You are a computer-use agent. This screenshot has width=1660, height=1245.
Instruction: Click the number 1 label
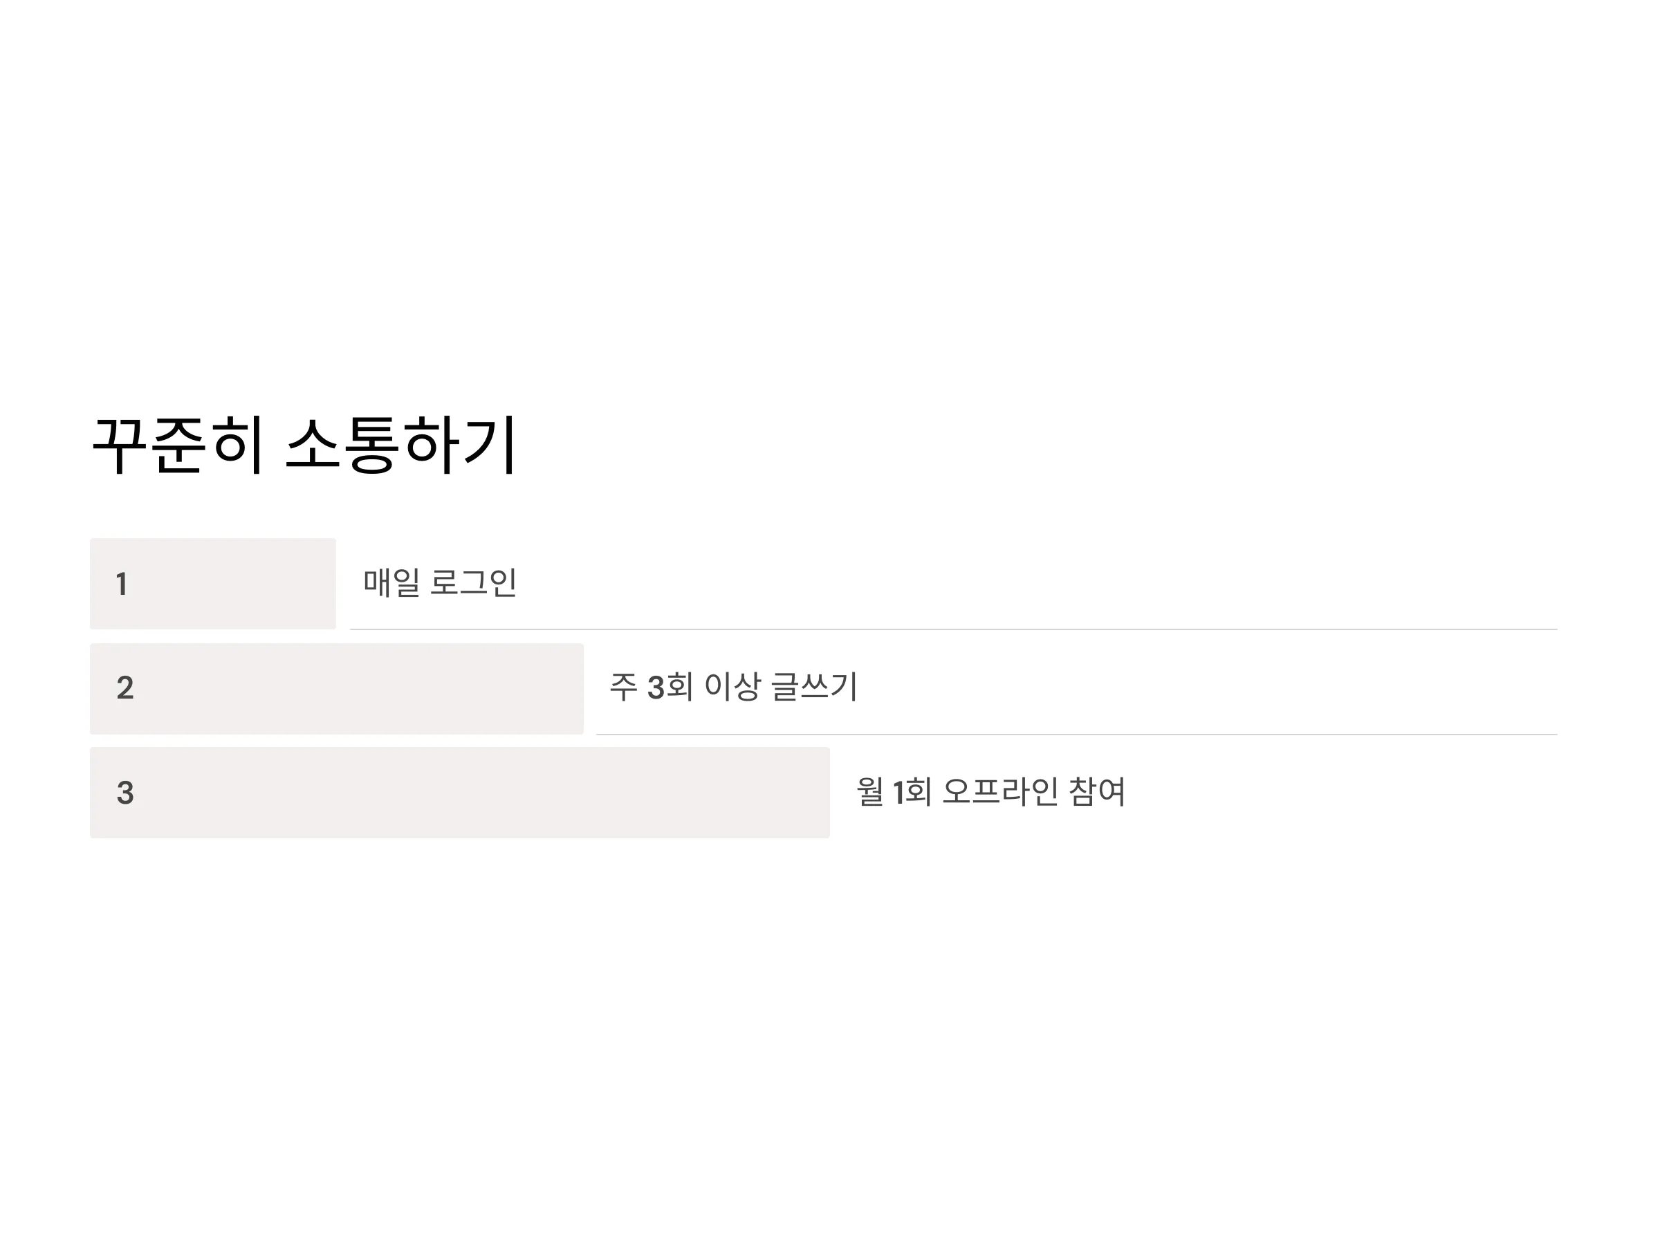[x=122, y=584]
